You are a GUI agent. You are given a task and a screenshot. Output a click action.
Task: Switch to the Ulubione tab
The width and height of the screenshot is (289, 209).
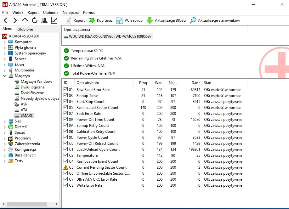[x=25, y=29]
